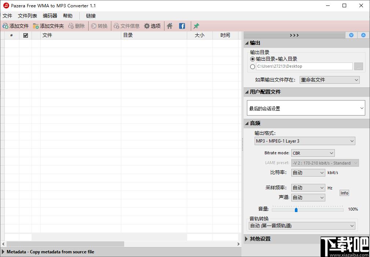Viewport: 370px width, 257px height.
Task: Click the 添加文件 add file toolbar button
Action: [15, 26]
